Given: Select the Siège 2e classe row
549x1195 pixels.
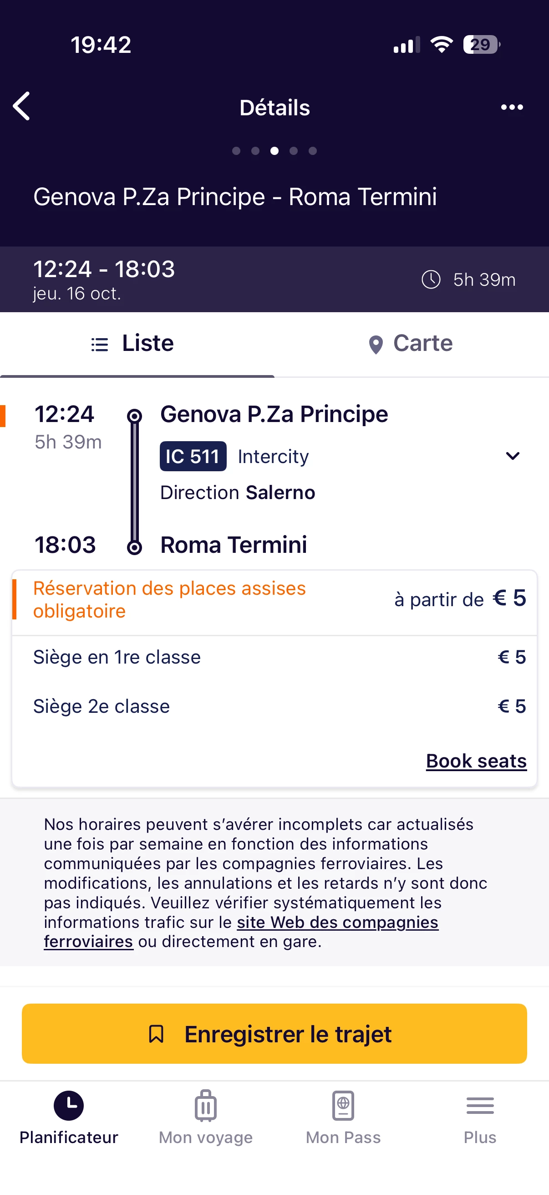Looking at the screenshot, I should pyautogui.click(x=274, y=706).
